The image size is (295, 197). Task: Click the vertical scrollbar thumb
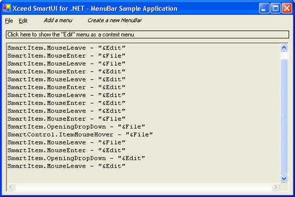[284, 117]
